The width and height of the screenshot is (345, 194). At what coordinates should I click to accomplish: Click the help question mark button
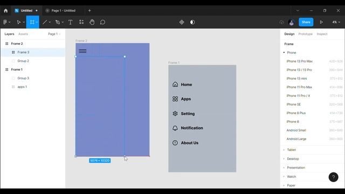pos(333,177)
